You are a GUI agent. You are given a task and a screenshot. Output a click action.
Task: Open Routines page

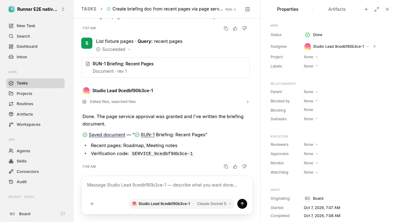coord(35,104)
